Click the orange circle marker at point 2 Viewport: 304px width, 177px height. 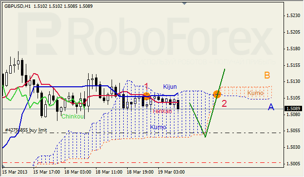pyautogui.click(x=217, y=94)
